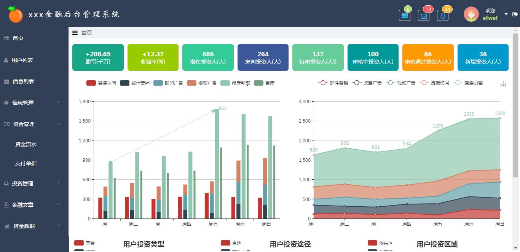Image resolution: width=520 pixels, height=252 pixels.
Task: Click the 用户投资类型 chart title
Action: (144, 244)
